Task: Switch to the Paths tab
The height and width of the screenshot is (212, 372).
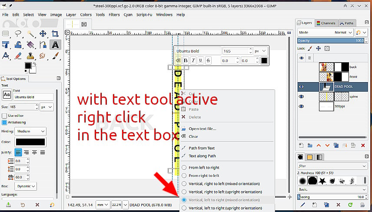Action: click(x=347, y=23)
